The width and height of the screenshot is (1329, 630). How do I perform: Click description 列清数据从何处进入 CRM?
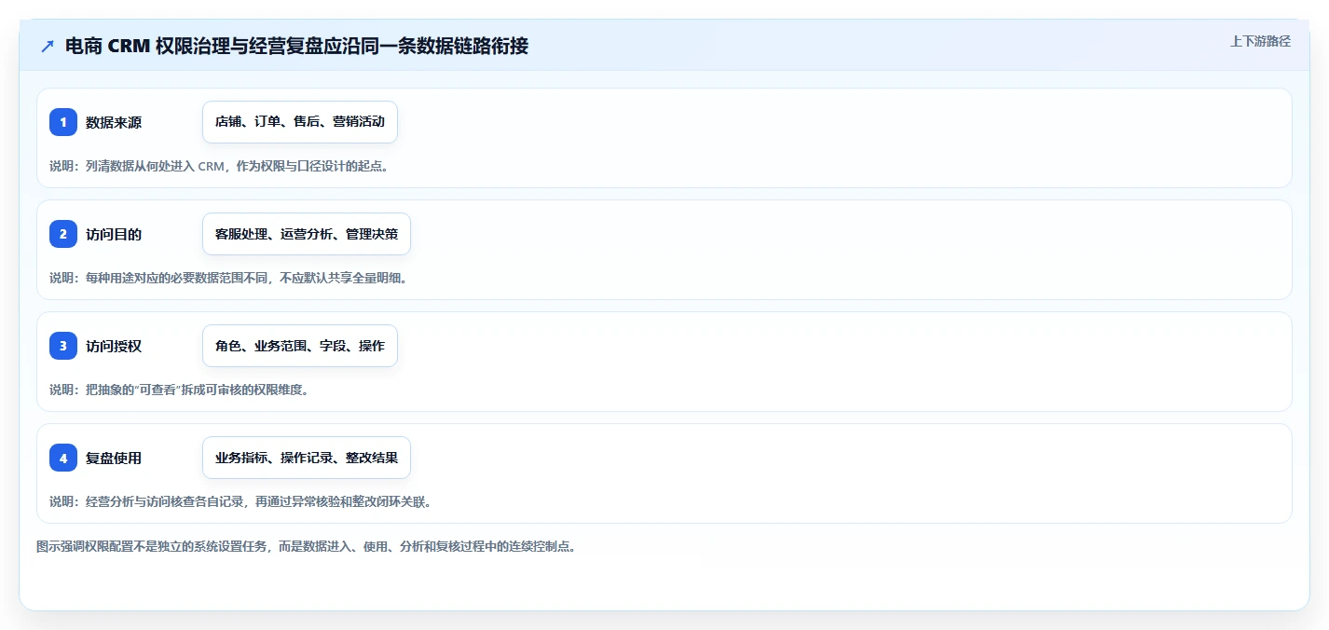point(219,166)
